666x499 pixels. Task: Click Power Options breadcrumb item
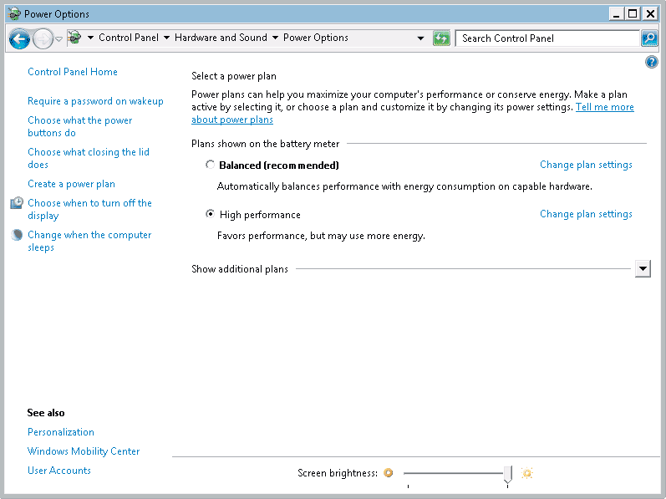coord(316,38)
